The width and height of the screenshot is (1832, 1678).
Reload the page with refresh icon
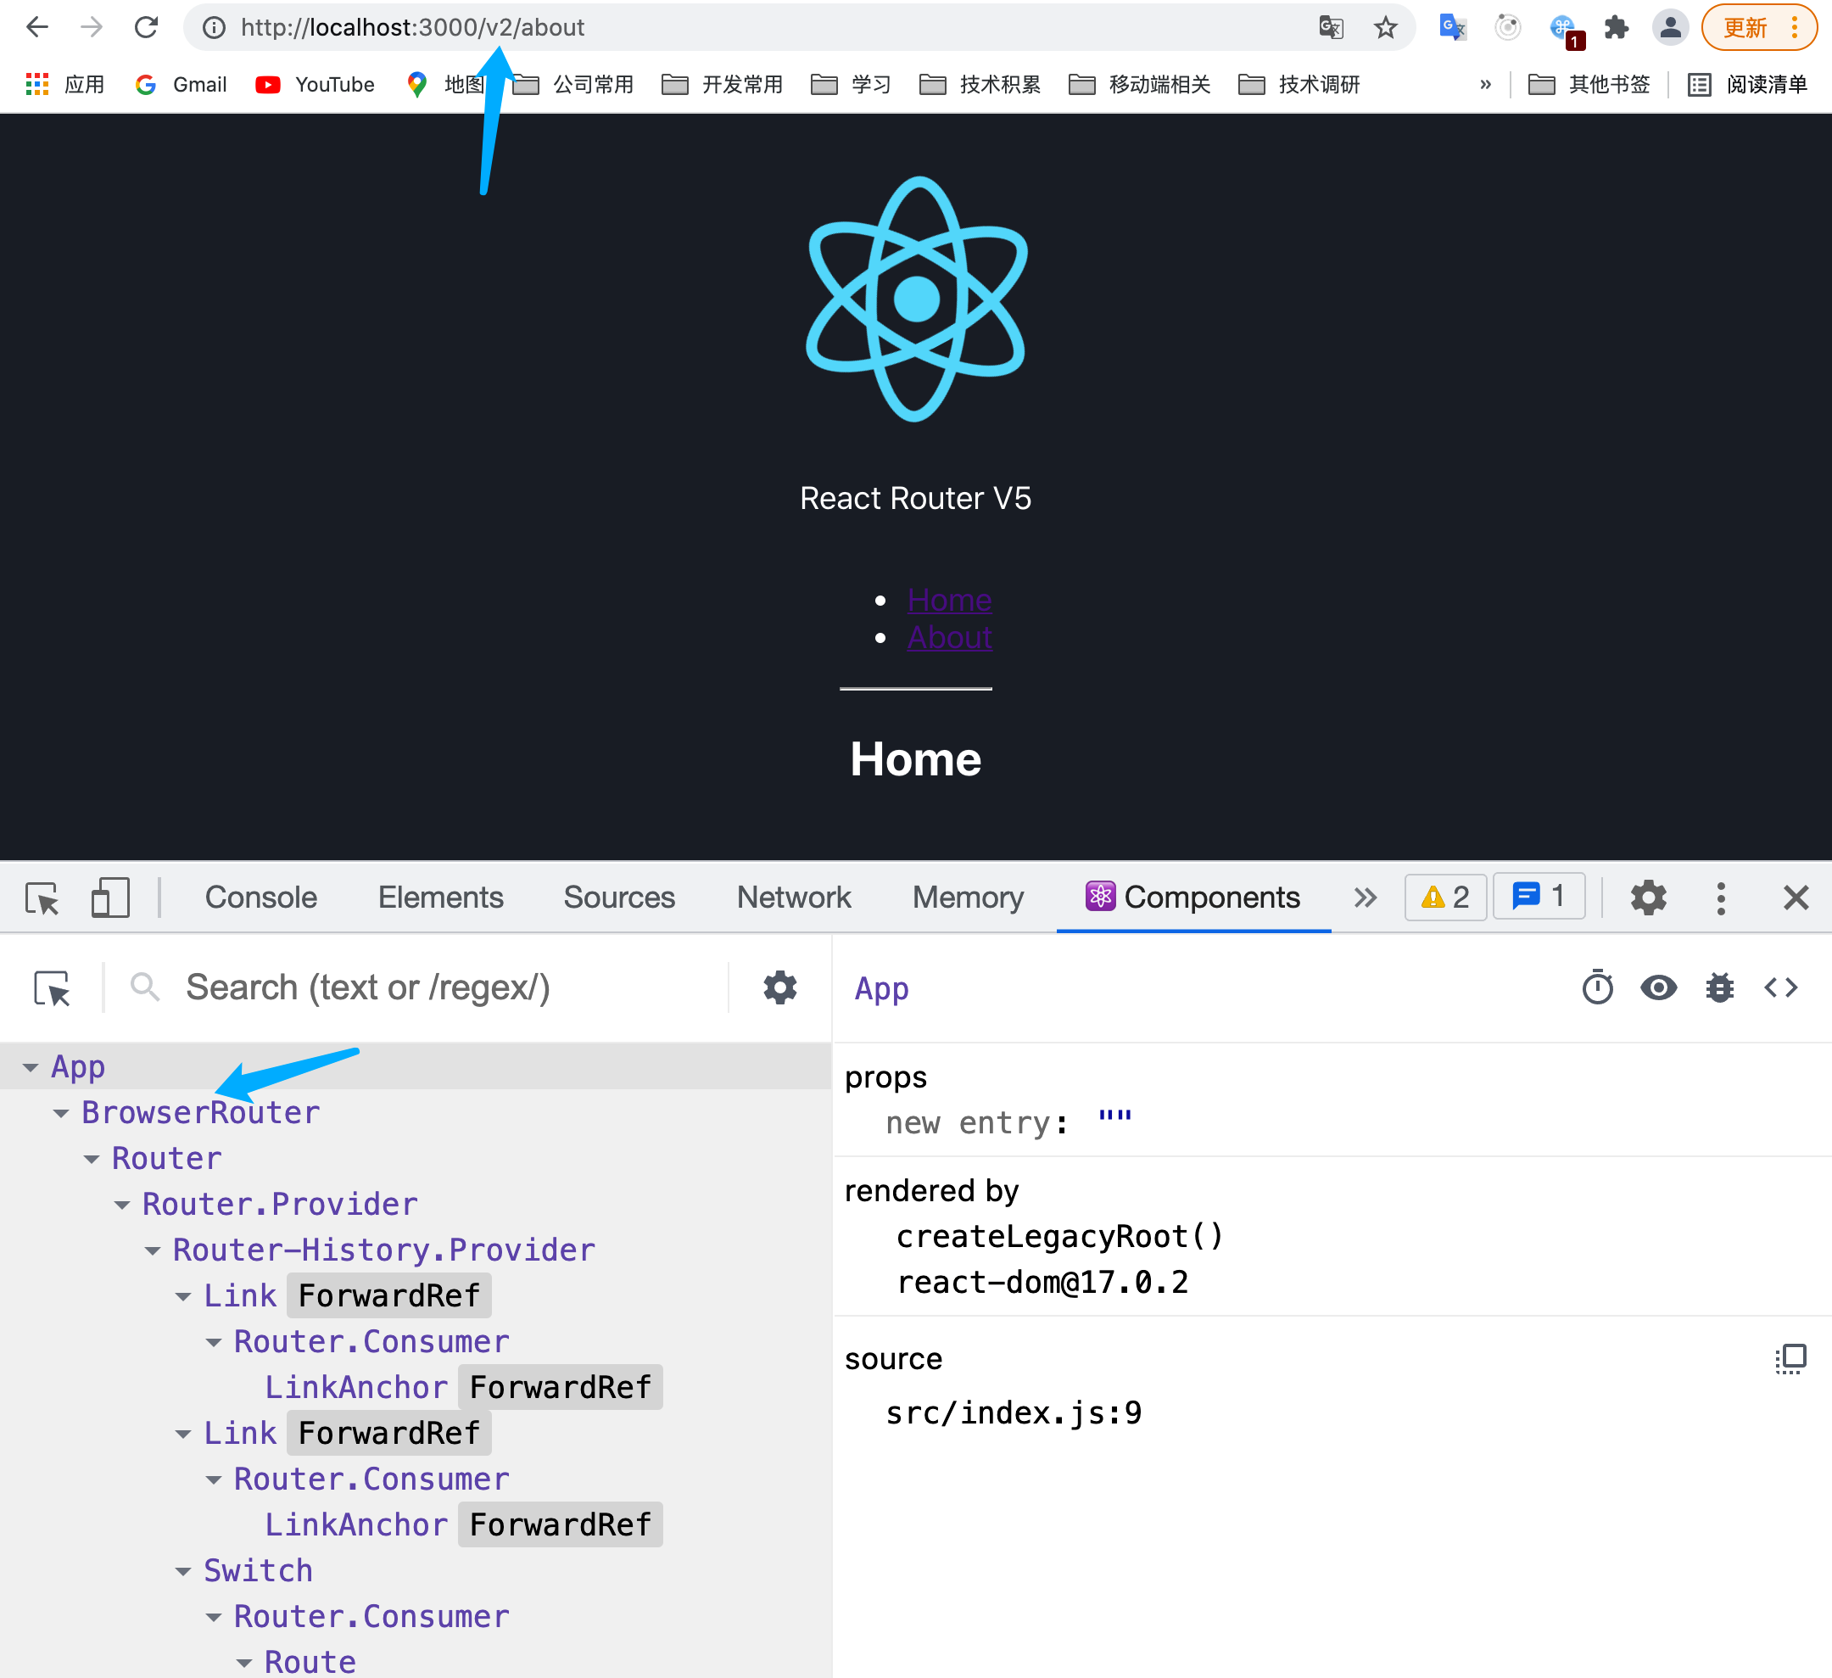[x=146, y=27]
